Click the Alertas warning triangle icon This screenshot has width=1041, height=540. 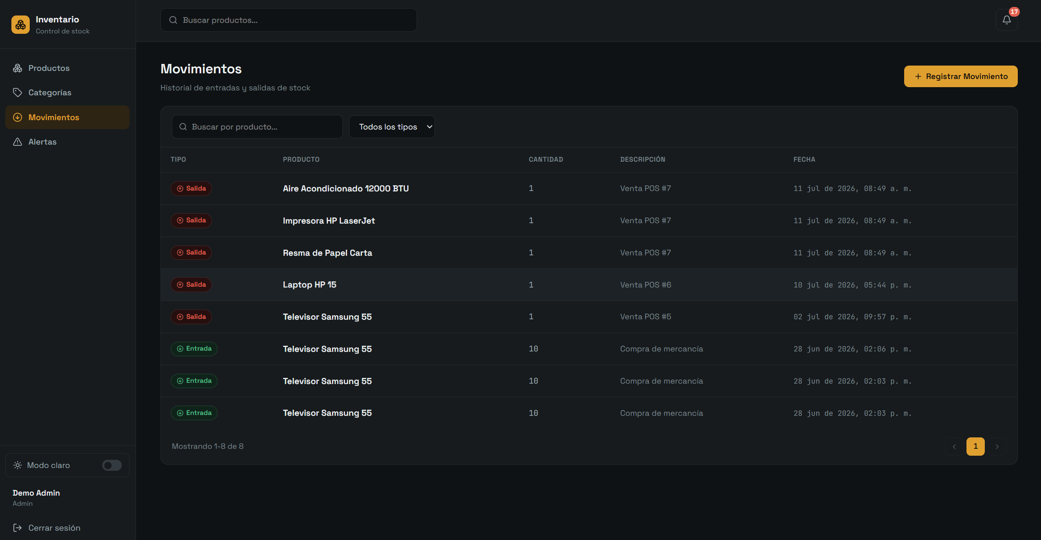(x=18, y=142)
